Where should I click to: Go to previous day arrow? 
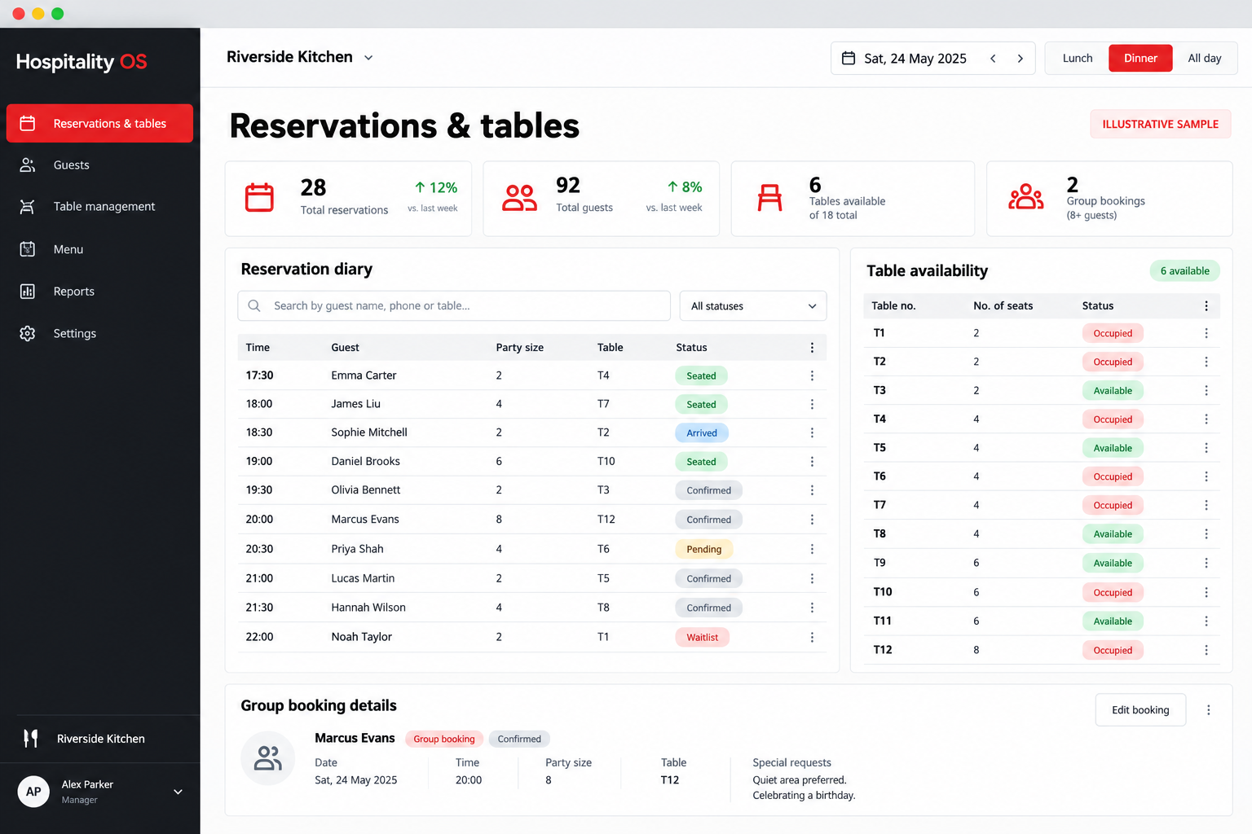[x=993, y=59]
